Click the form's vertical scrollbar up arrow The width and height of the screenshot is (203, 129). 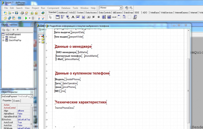[x=189, y=30]
